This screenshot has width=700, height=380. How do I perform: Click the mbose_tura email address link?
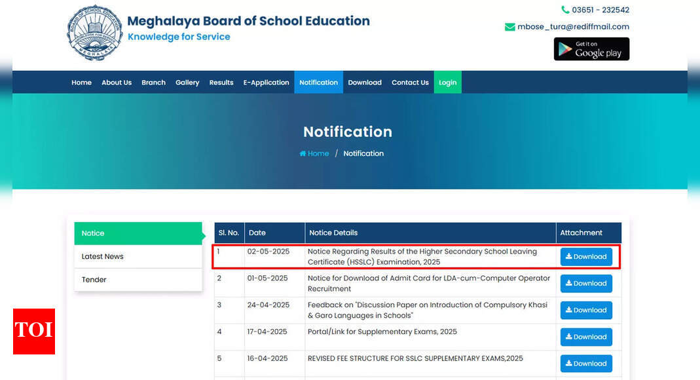tap(573, 27)
